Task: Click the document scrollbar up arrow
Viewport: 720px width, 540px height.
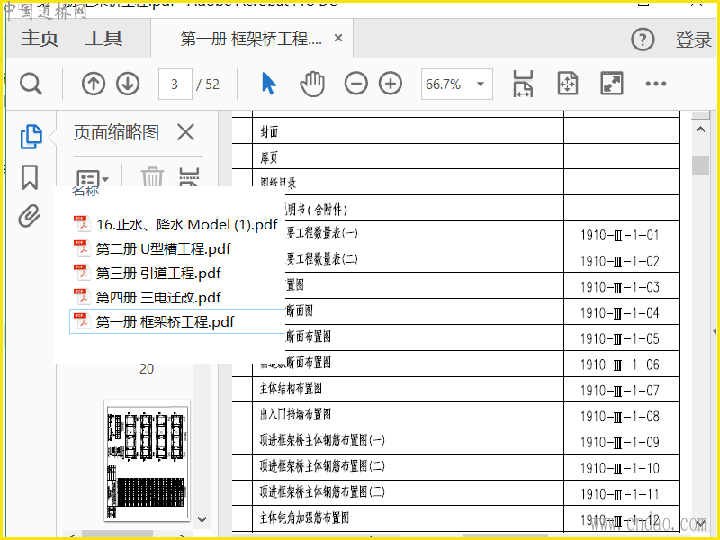Action: tap(700, 130)
